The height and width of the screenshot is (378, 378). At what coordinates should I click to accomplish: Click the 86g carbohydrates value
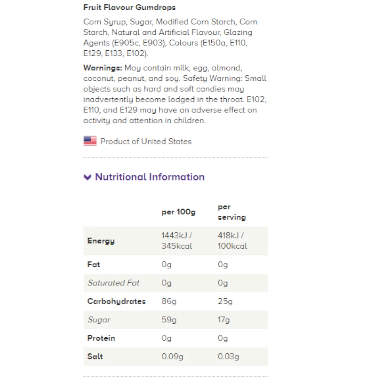(169, 301)
